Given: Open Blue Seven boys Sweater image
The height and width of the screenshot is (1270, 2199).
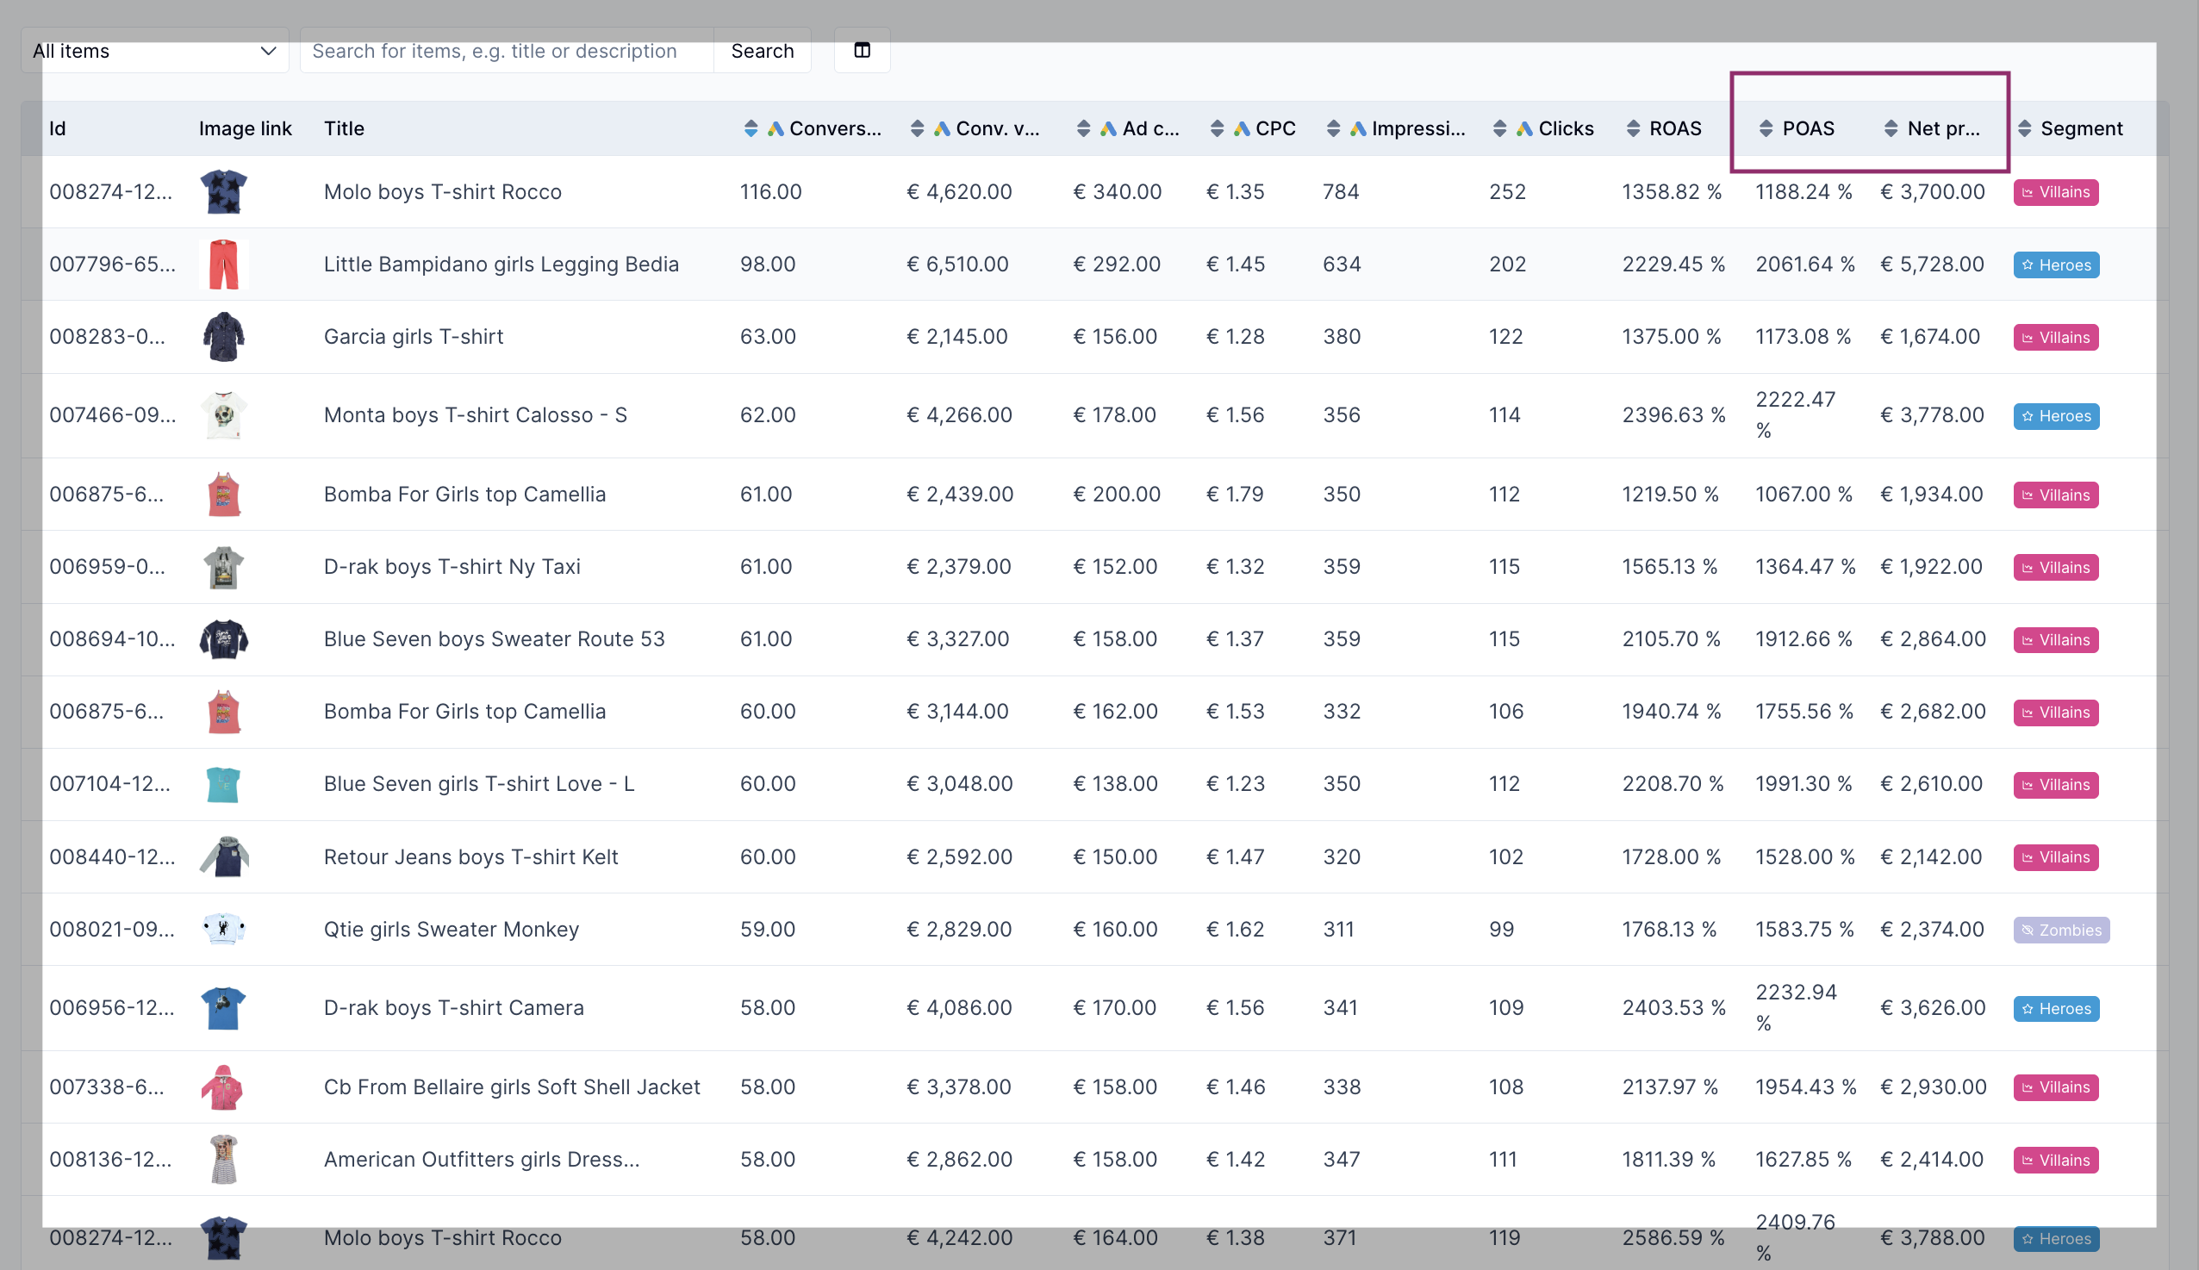Looking at the screenshot, I should [x=223, y=639].
